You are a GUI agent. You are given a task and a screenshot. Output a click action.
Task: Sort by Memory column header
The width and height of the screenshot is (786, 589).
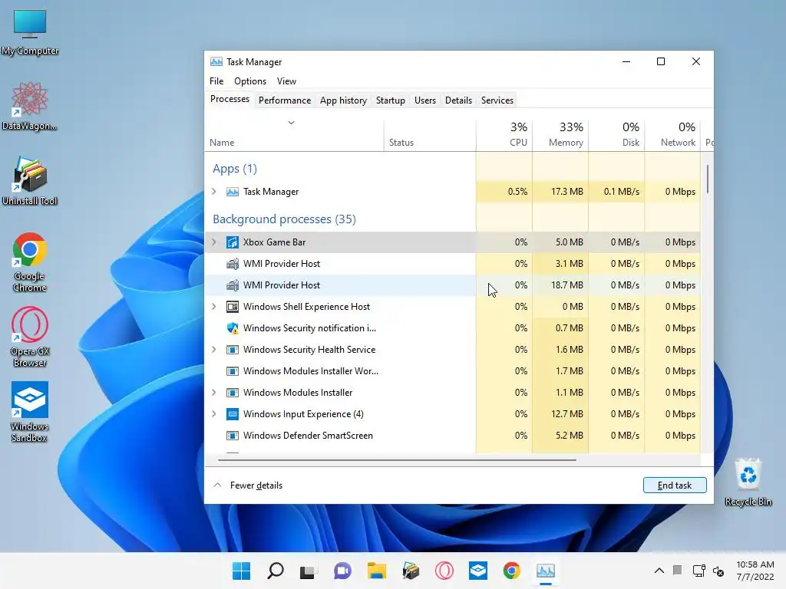[x=560, y=134]
